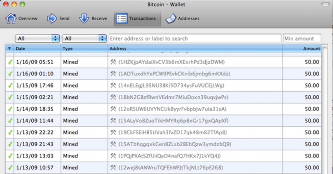The height and width of the screenshot is (174, 333).
Task: Click 50.00 amount in 1/15/09 17:46 row
Action: coord(312,85)
